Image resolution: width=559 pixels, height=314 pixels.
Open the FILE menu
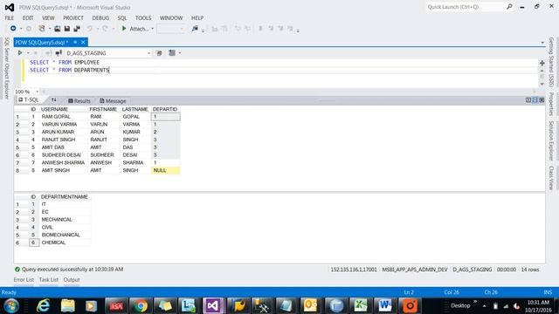tap(10, 17)
